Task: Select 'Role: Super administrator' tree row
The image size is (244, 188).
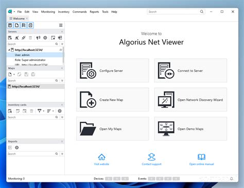Action: click(x=35, y=60)
